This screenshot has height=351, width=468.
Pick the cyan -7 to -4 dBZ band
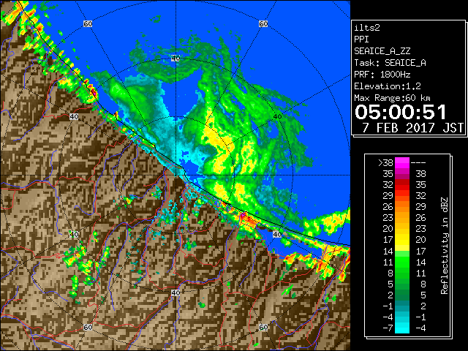pyautogui.click(x=402, y=328)
